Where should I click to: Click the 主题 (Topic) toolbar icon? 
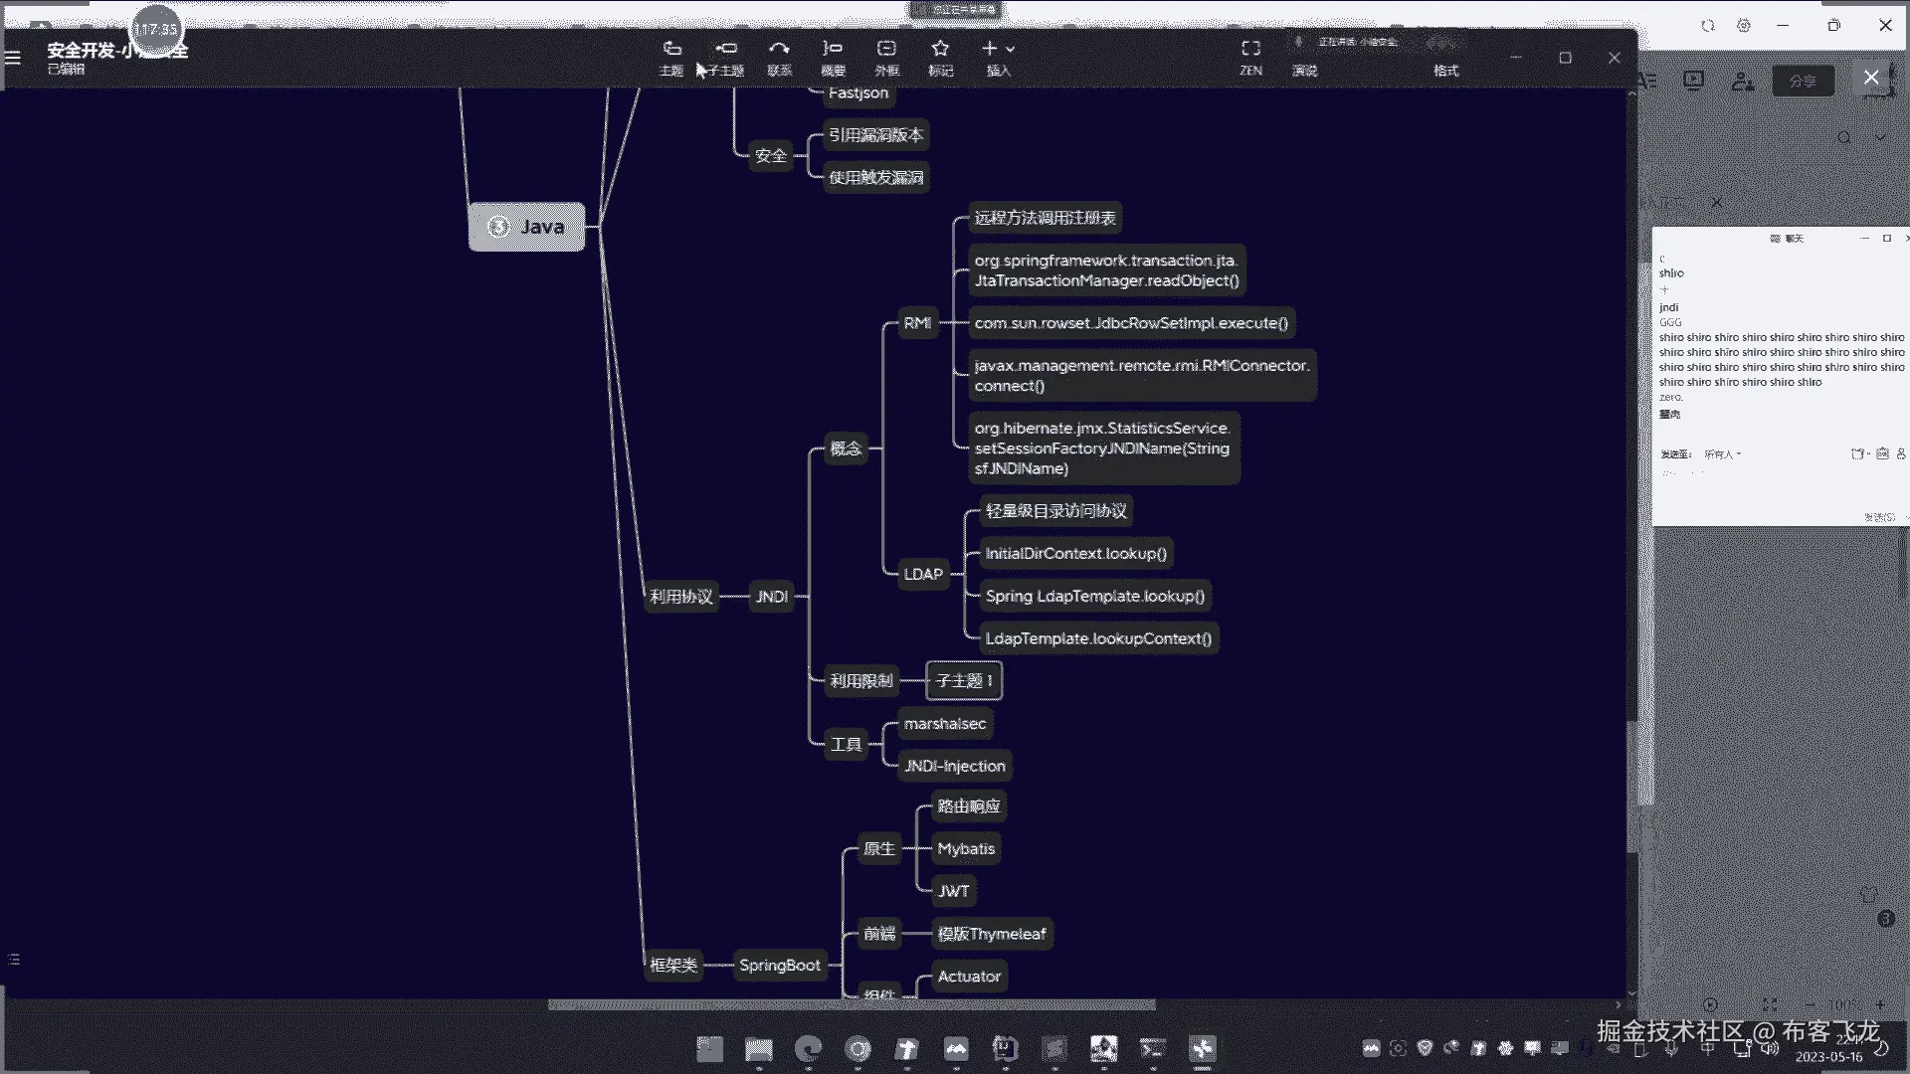(x=672, y=50)
